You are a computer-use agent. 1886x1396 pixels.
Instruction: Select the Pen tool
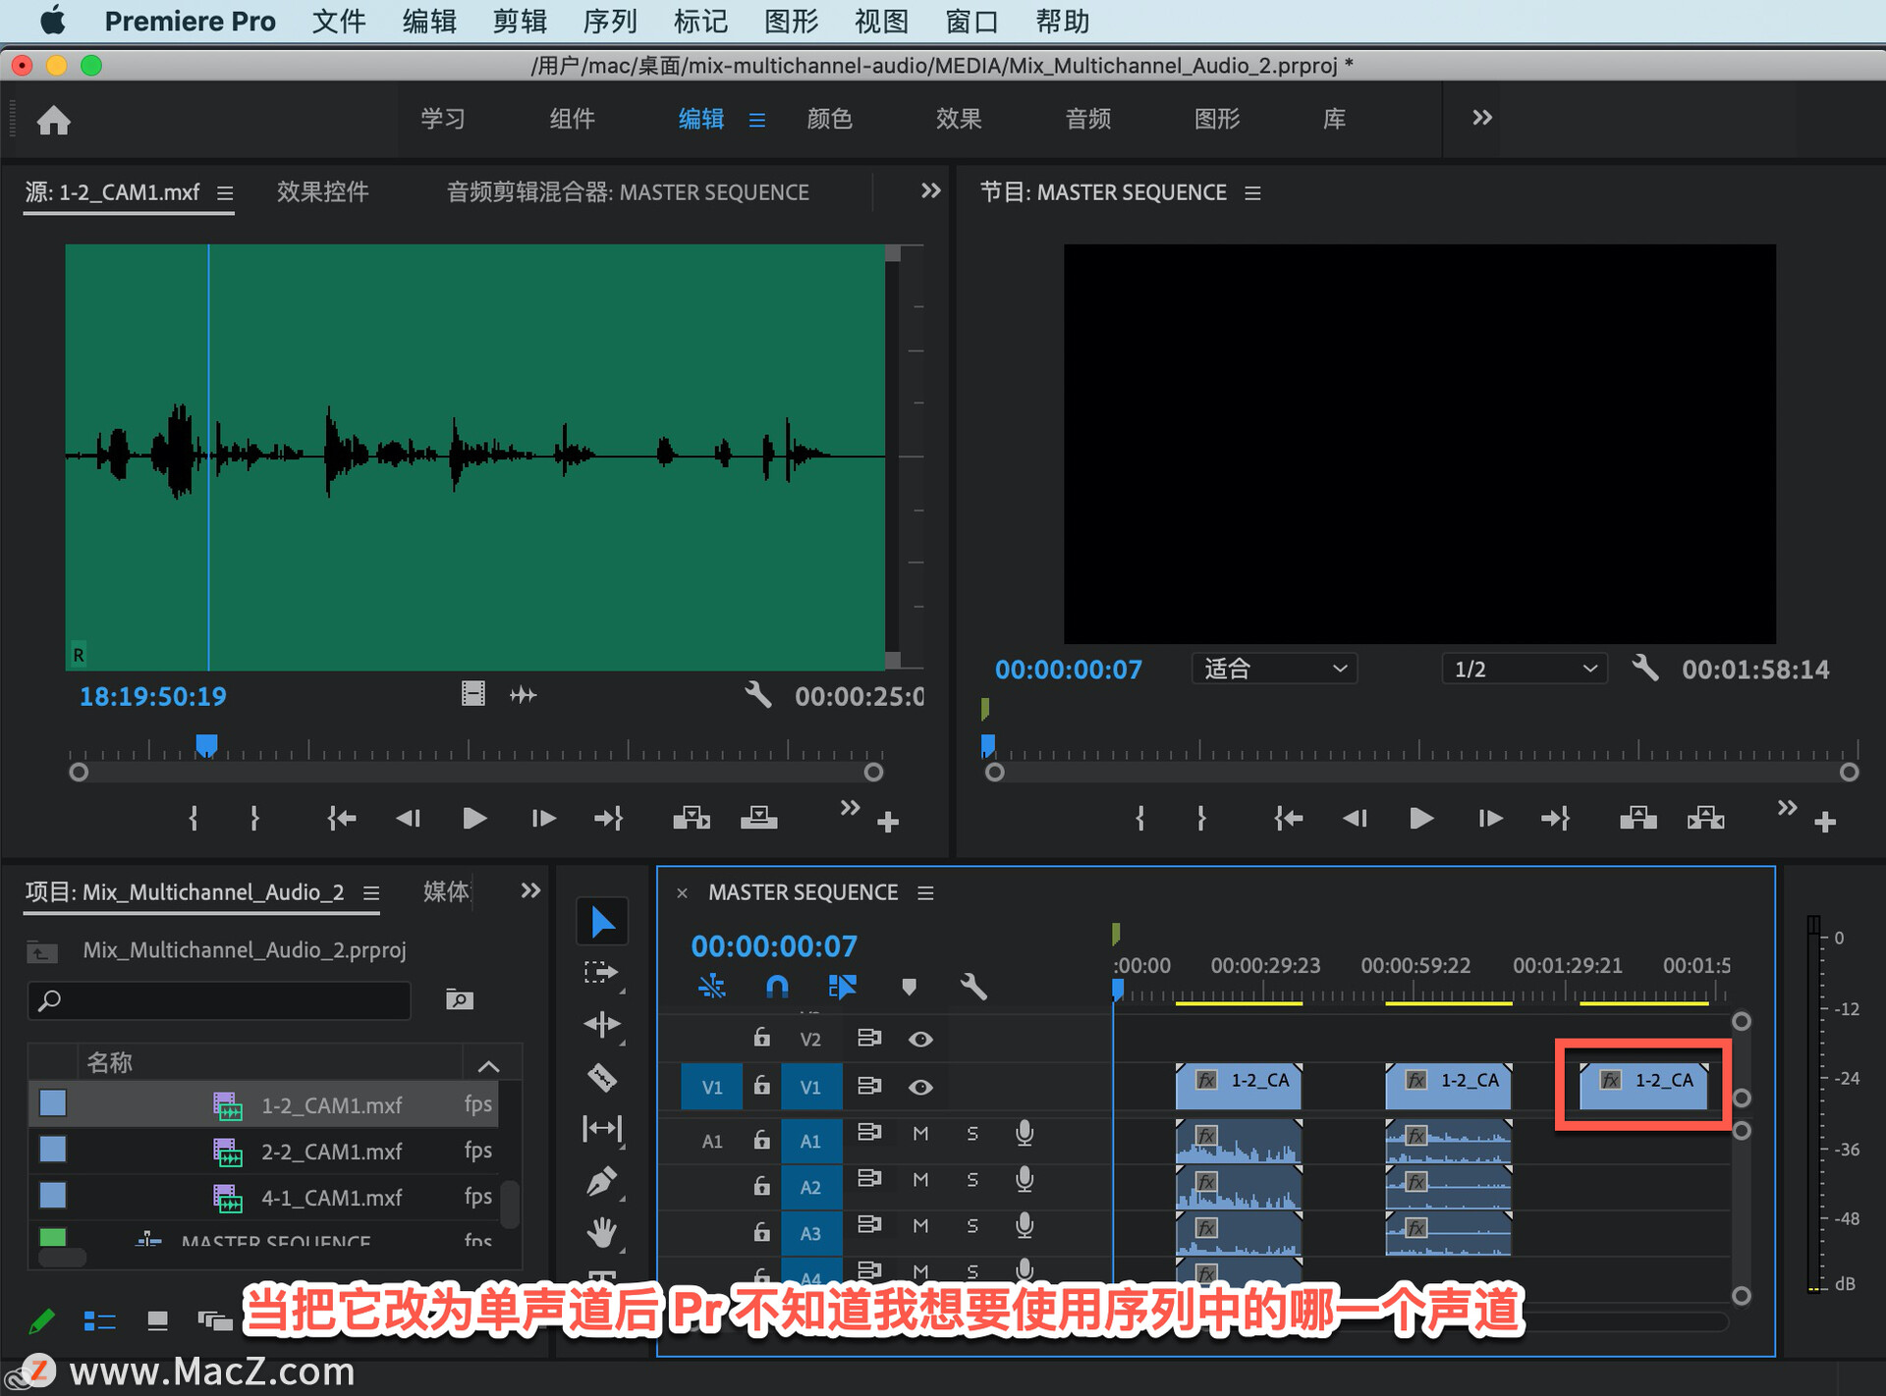[x=601, y=1181]
